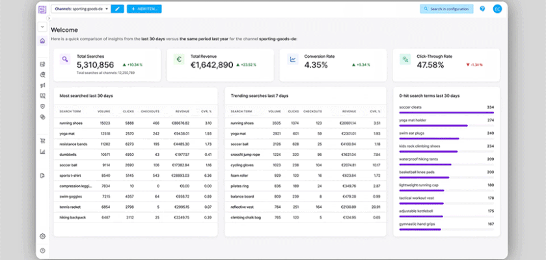This screenshot has width=546, height=260.
Task: Click the blue pencil edit channel button
Action: pos(117,9)
